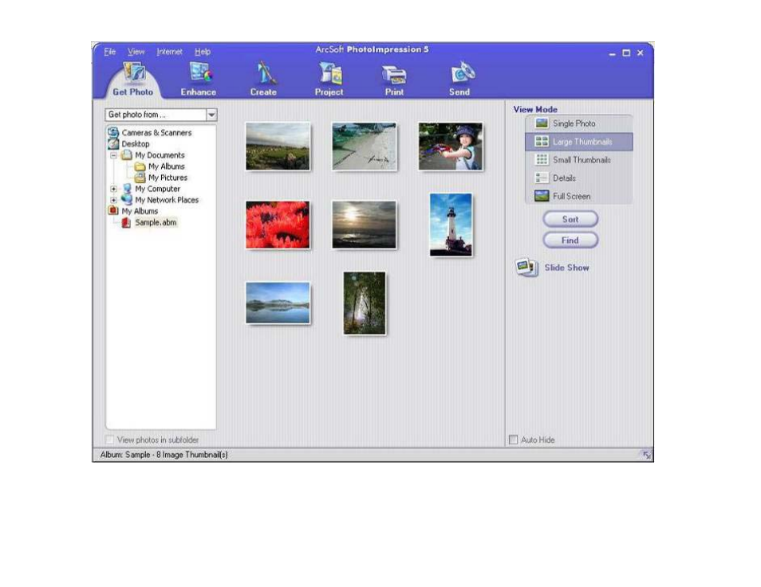761x587 pixels.
Task: Open the Print tool icon
Action: click(x=394, y=75)
